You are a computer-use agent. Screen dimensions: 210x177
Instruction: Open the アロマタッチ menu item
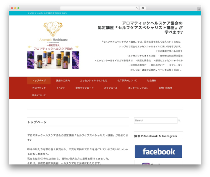[39, 88]
